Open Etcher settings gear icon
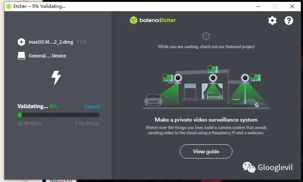 pyautogui.click(x=272, y=21)
